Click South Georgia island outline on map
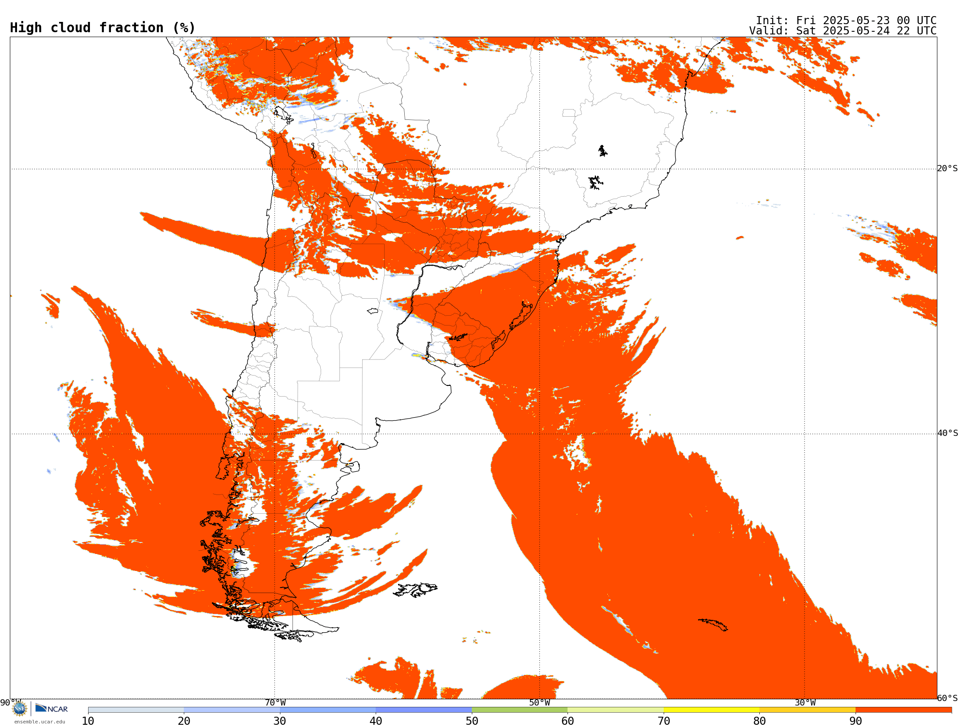The width and height of the screenshot is (966, 727). click(x=713, y=625)
